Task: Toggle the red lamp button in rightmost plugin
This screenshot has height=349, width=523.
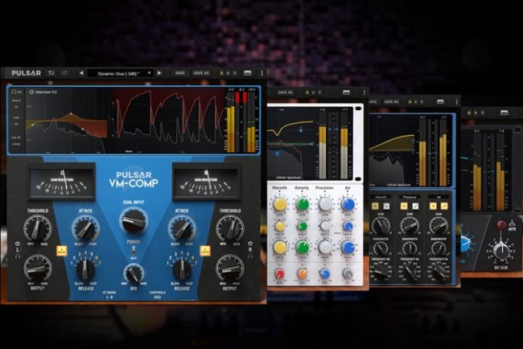Action: (x=501, y=224)
